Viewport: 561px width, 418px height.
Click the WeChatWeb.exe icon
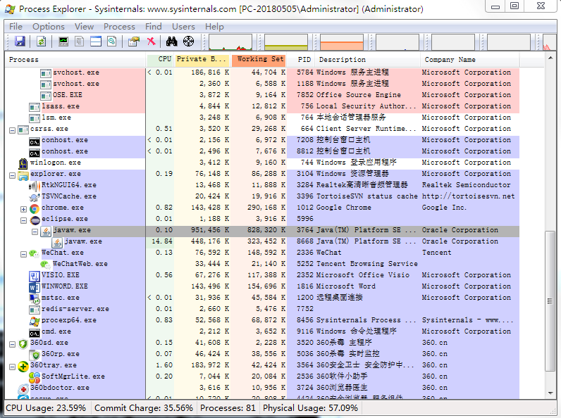click(46, 265)
